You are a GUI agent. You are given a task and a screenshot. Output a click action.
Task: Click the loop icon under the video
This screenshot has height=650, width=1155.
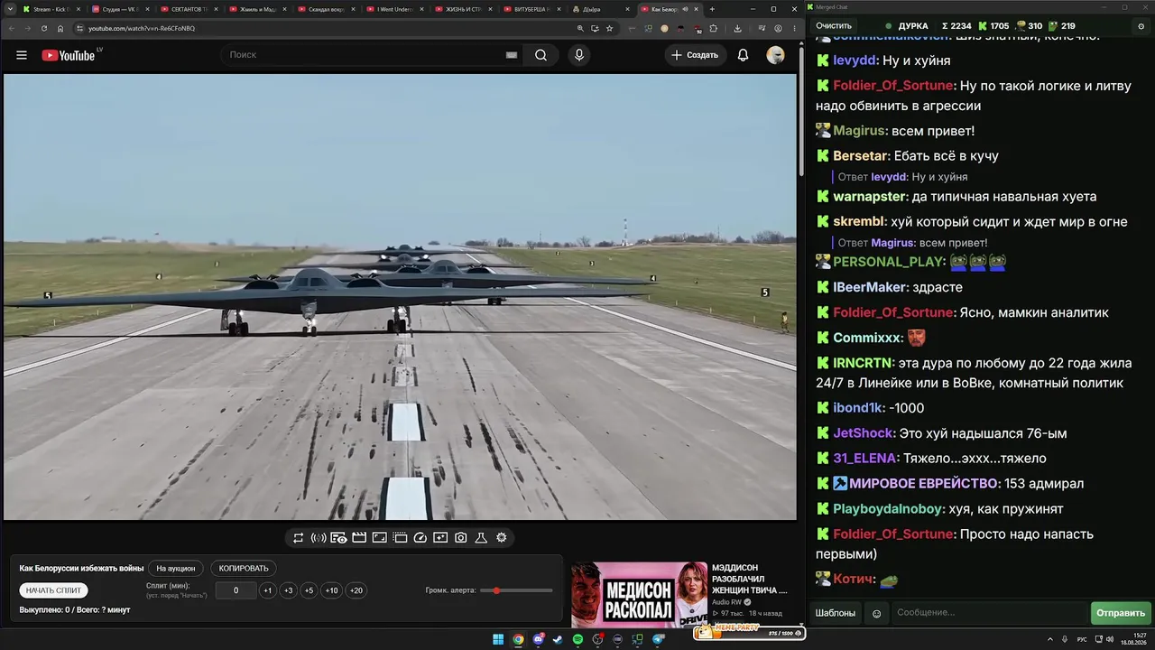coord(299,538)
